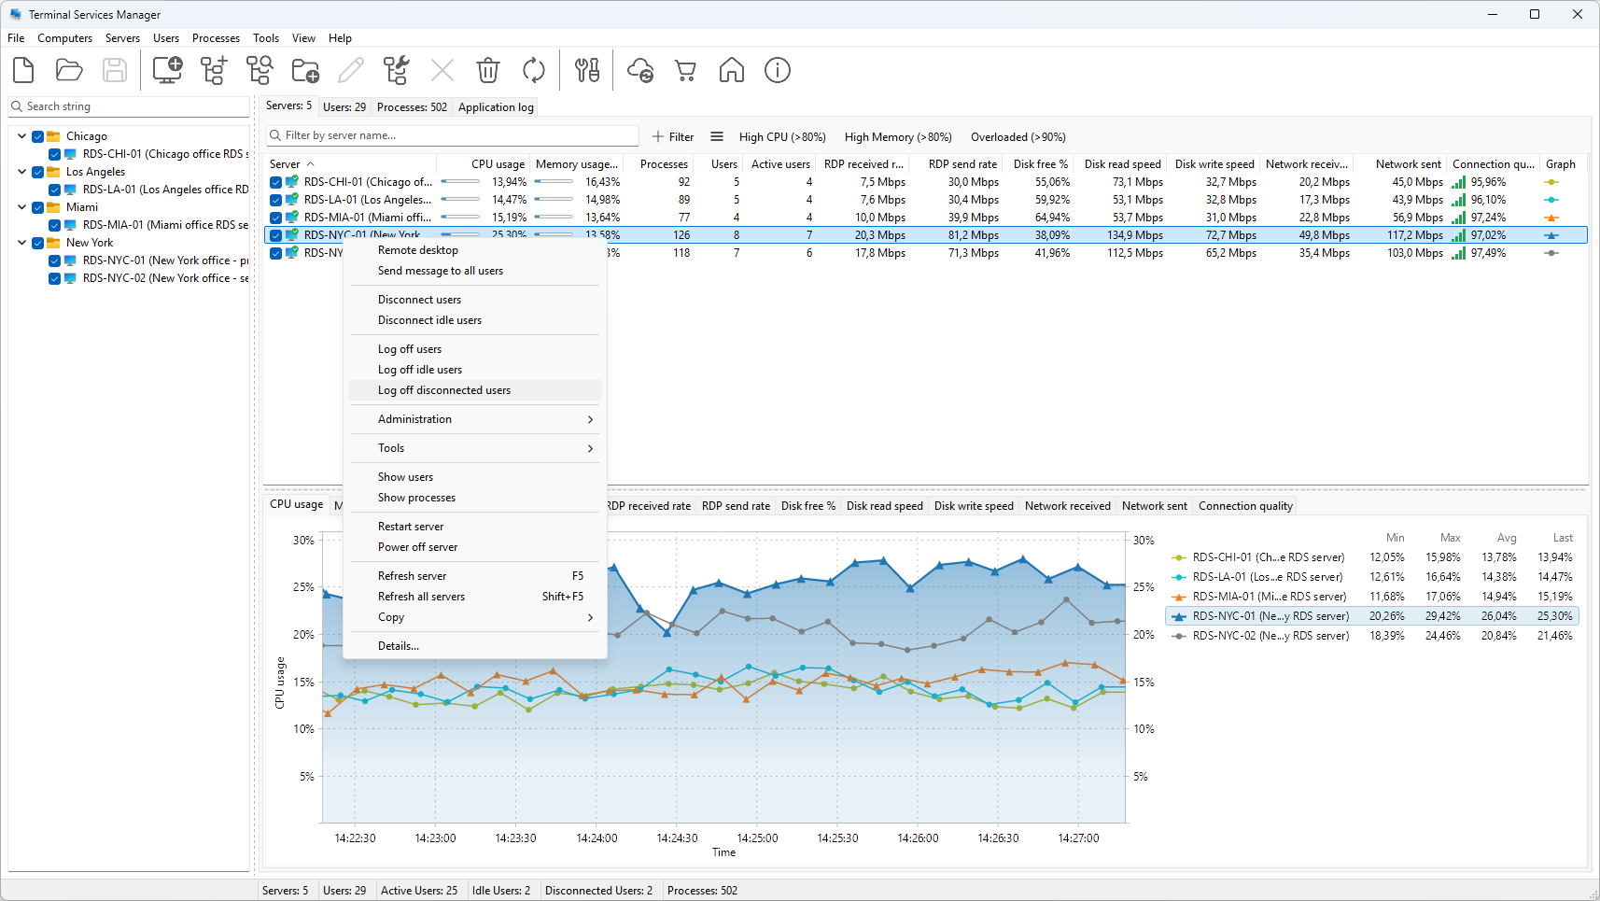Switch to the Connection quality graph tab
The width and height of the screenshot is (1600, 901).
(x=1245, y=506)
